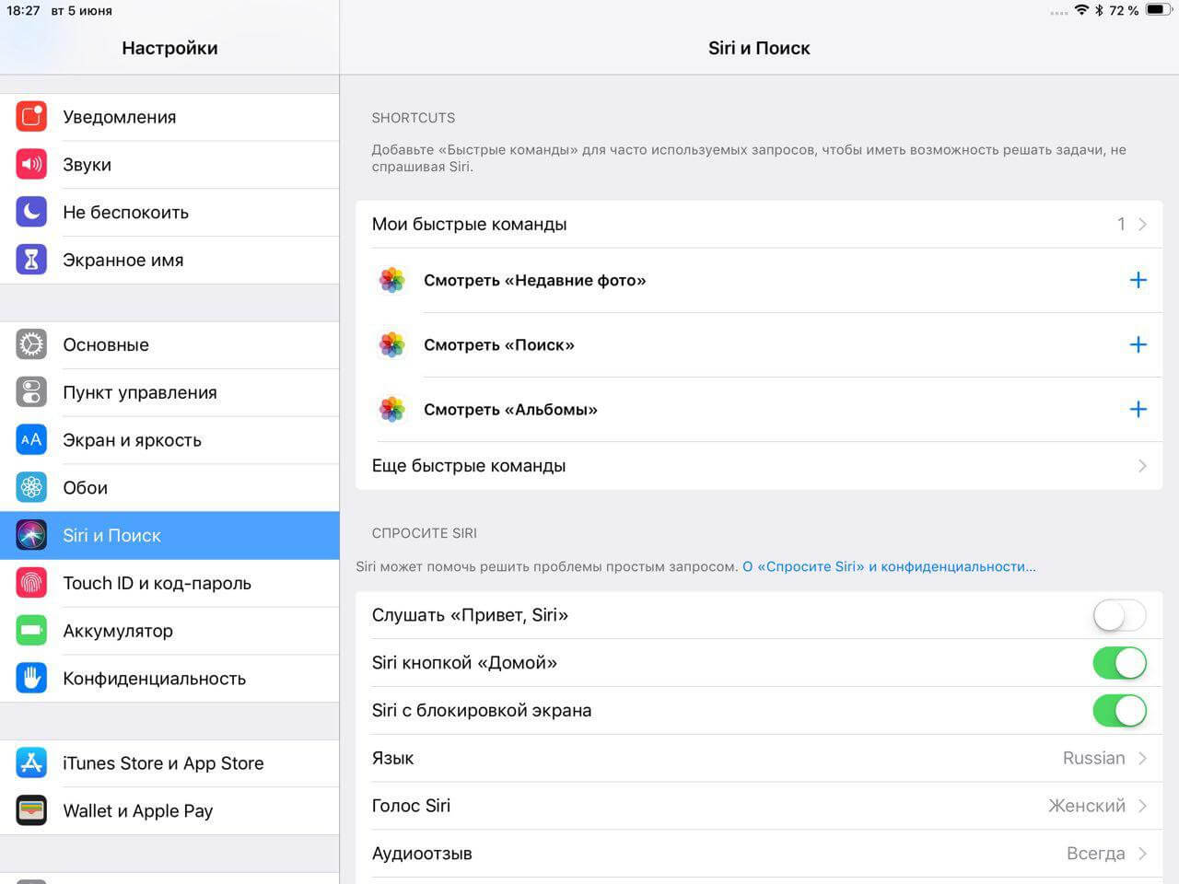The height and width of the screenshot is (884, 1179).
Task: Tap the shortcuts count 1
Action: [1121, 224]
